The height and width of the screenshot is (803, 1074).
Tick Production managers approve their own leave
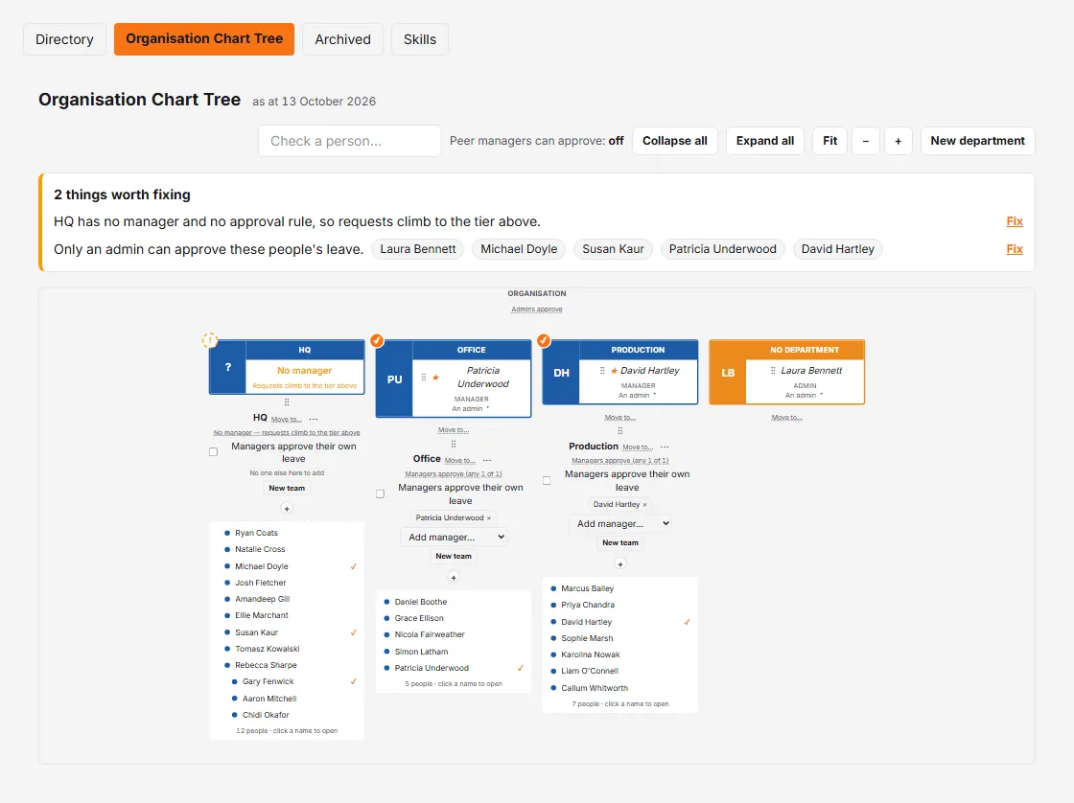point(547,480)
